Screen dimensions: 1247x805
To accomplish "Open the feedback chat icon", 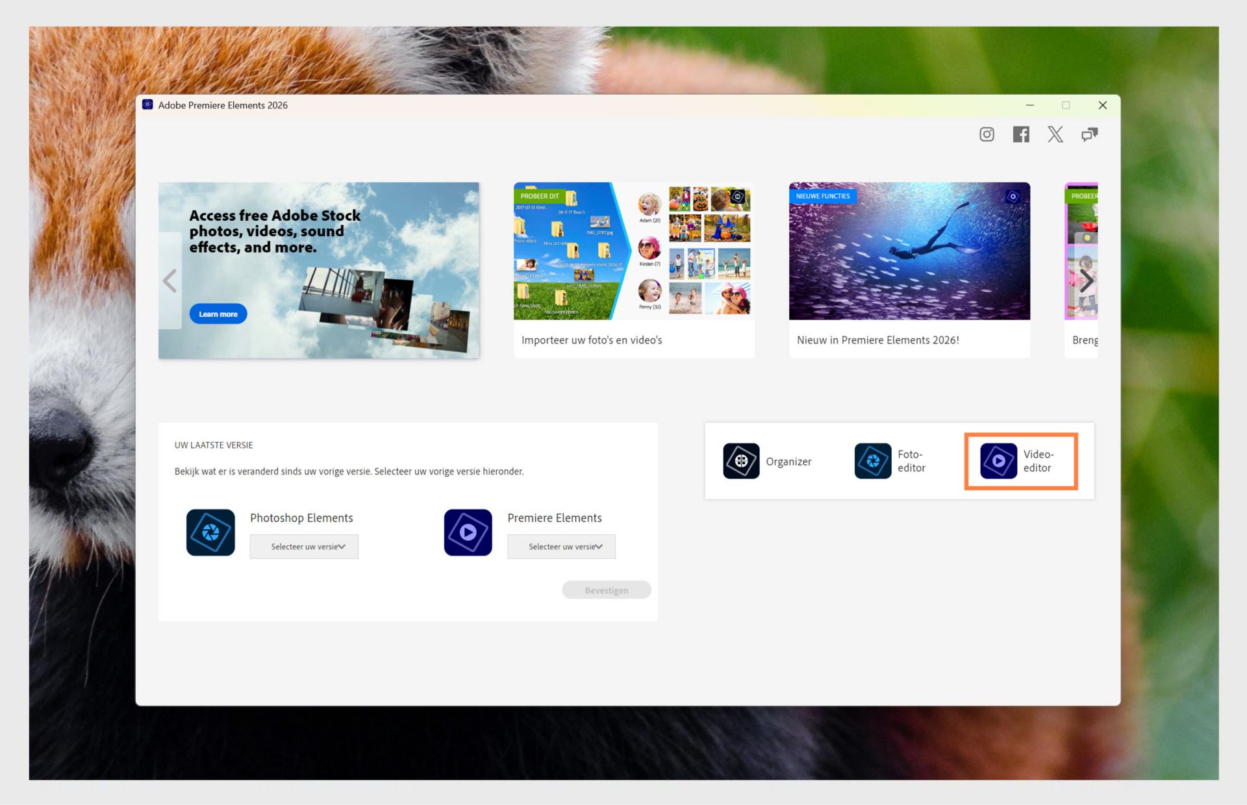I will click(1090, 134).
